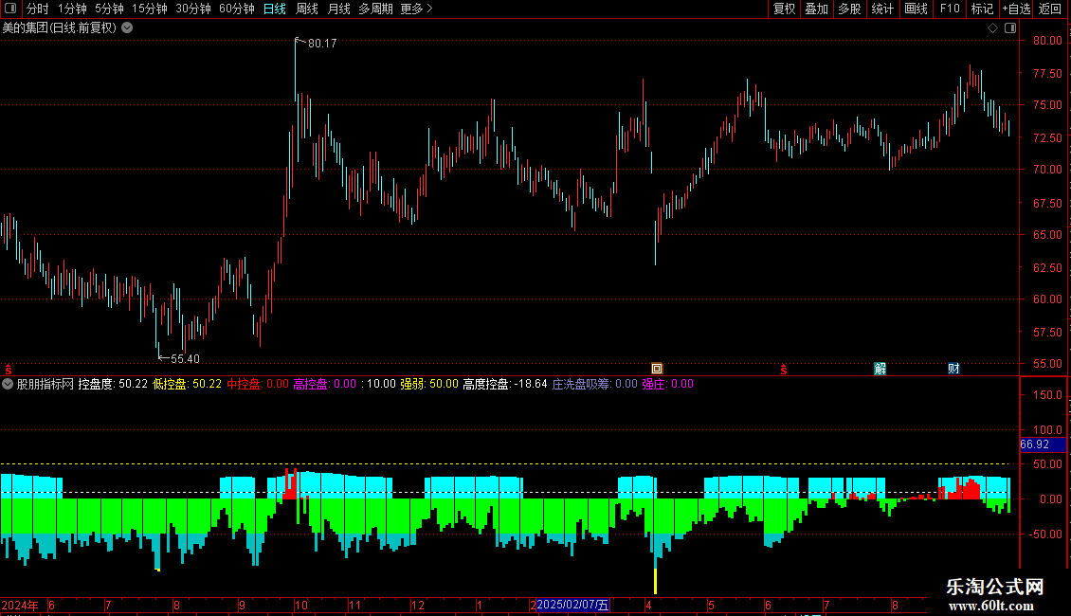Image resolution: width=1071 pixels, height=616 pixels.
Task: Click the 叠加 overlay button
Action: [816, 9]
